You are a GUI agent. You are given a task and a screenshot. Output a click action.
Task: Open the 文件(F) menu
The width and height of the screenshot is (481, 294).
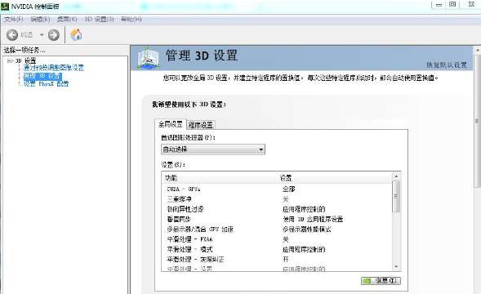[14, 19]
